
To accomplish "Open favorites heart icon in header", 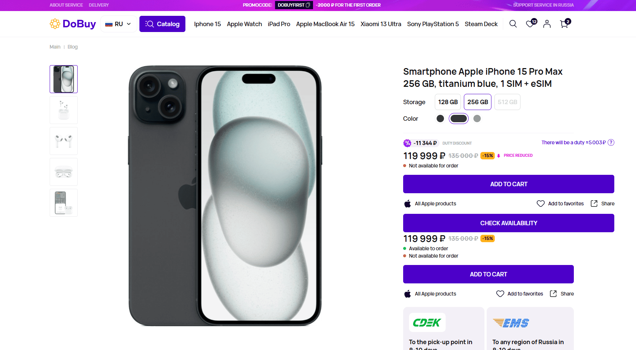I will coord(530,24).
